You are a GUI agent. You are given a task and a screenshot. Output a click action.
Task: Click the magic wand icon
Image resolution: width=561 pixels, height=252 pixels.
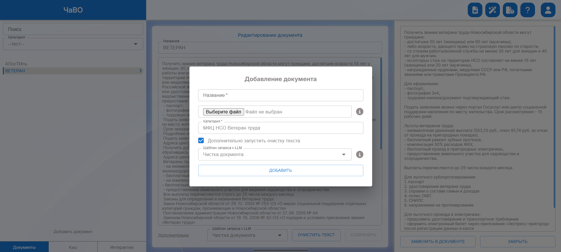(493, 10)
